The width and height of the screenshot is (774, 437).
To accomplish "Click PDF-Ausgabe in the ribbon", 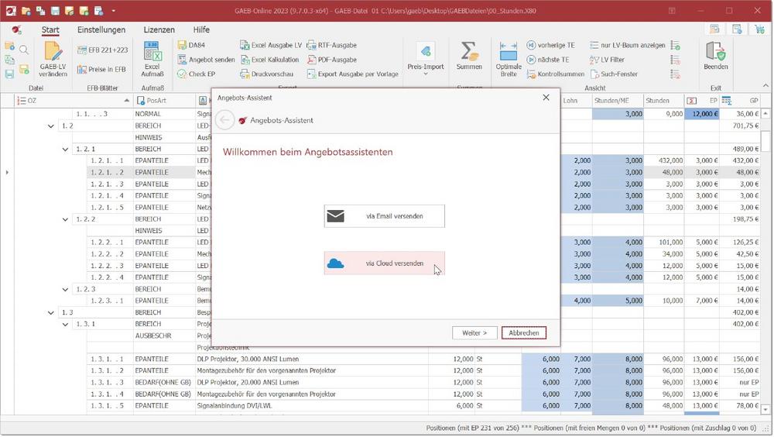I will 332,60.
